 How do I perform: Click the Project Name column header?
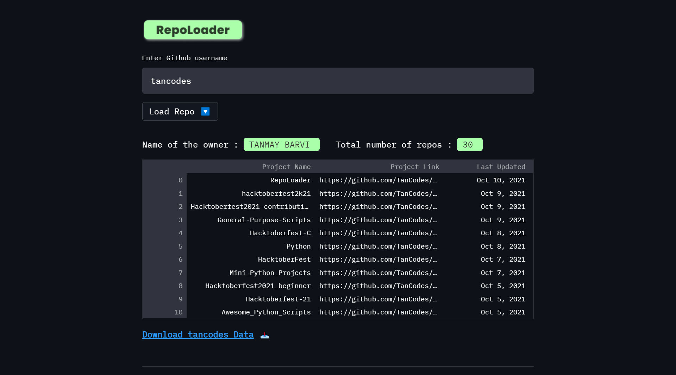tap(286, 167)
